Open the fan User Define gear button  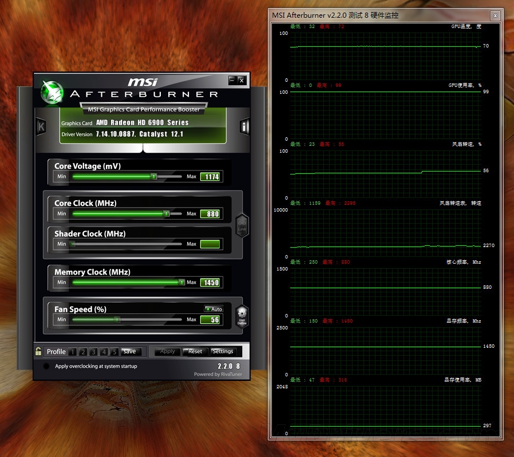(x=242, y=316)
